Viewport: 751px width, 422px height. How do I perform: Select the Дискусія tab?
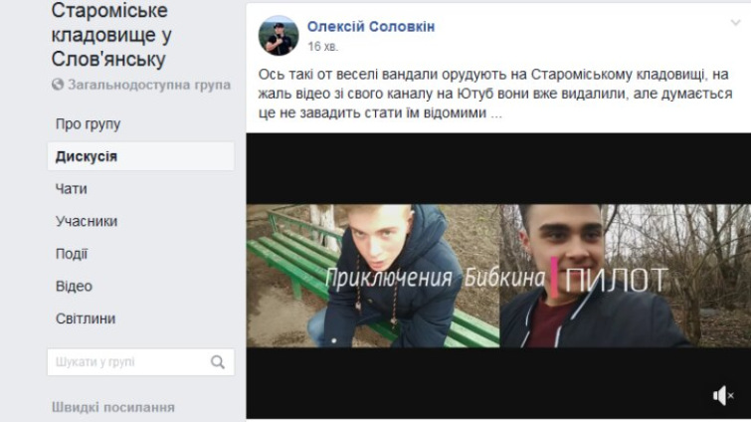coord(141,156)
